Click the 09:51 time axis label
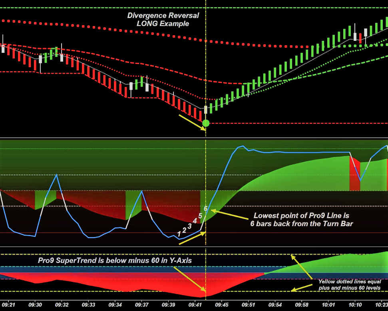 pyautogui.click(x=248, y=305)
